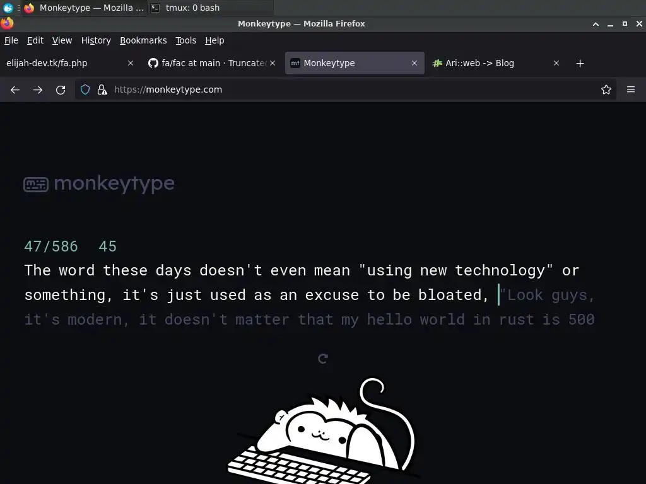The image size is (646, 484).
Task: Click the upcoming word "rust"
Action: (x=516, y=320)
